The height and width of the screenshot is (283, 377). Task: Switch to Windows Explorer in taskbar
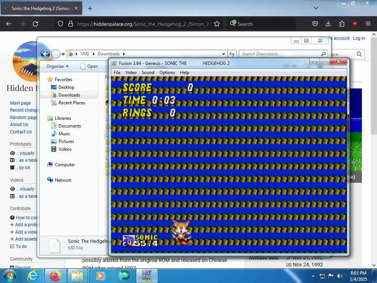point(78,276)
